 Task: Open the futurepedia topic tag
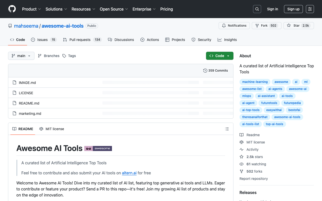pyautogui.click(x=292, y=103)
